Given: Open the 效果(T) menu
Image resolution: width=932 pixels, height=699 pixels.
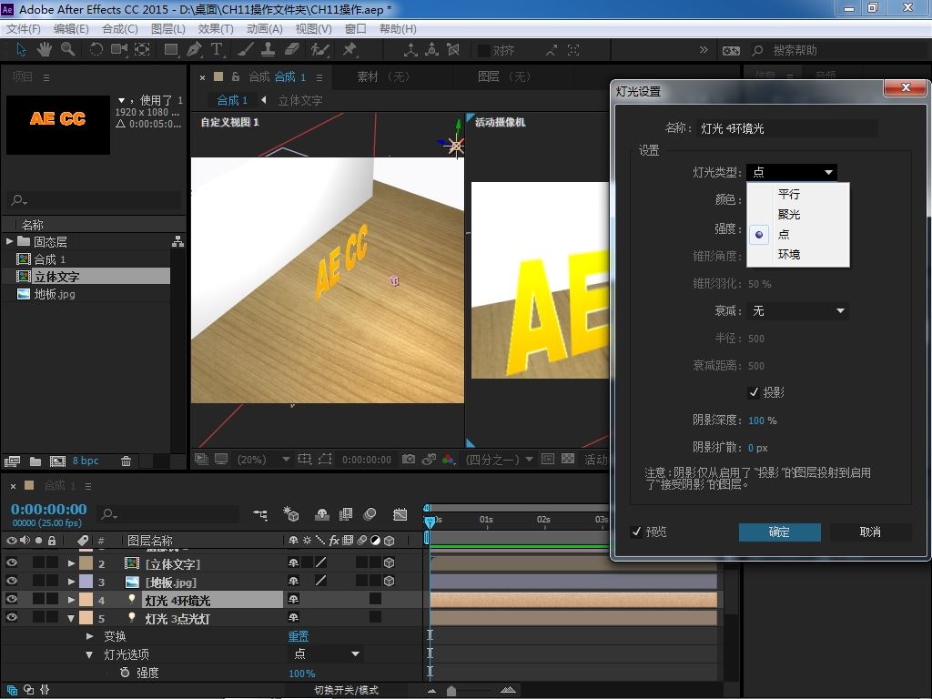Looking at the screenshot, I should point(215,28).
